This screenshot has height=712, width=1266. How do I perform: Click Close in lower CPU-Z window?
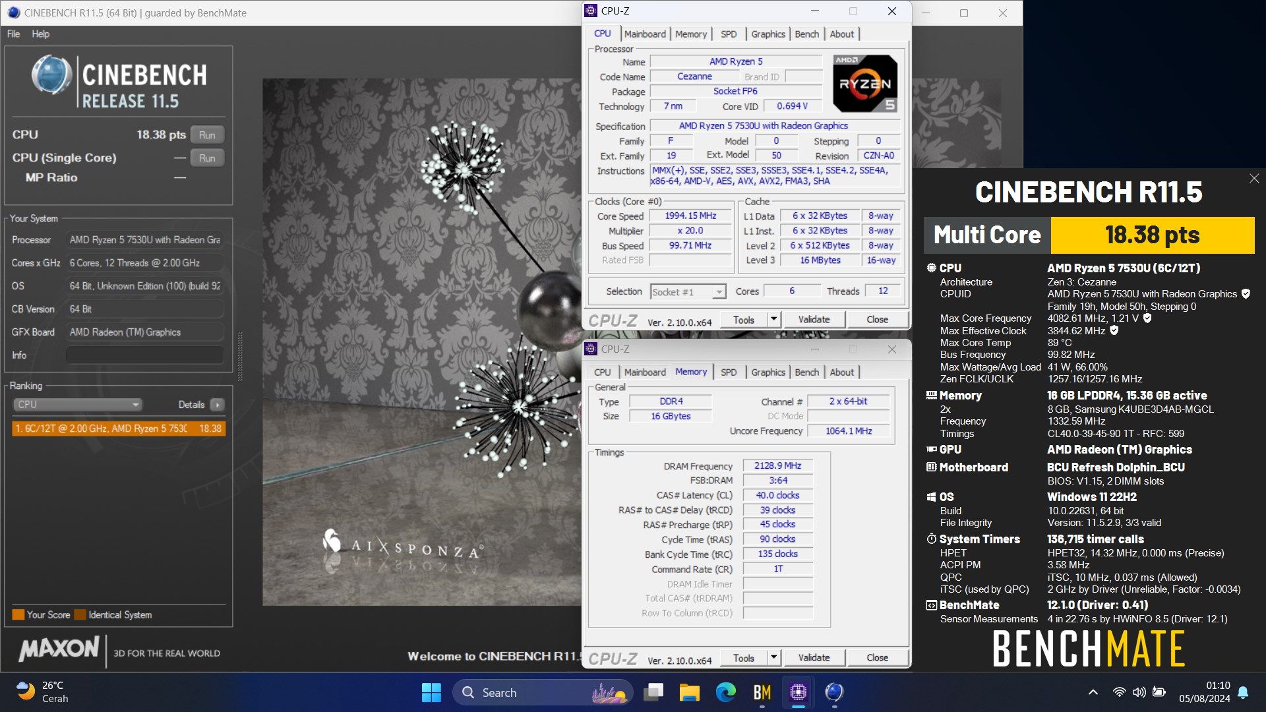pos(877,658)
